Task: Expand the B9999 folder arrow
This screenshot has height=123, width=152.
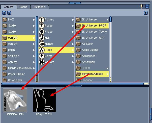Action: click(108, 68)
